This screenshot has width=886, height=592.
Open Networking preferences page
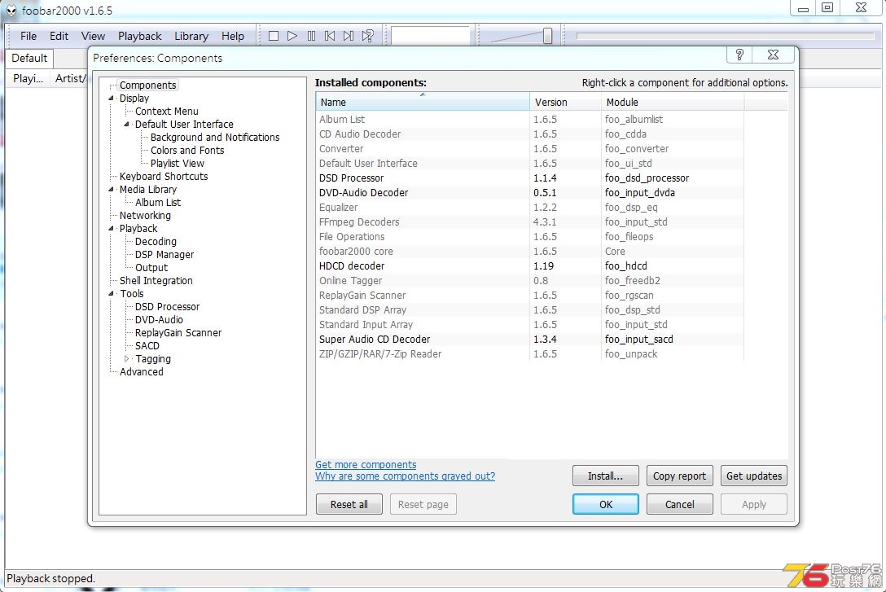(x=145, y=215)
